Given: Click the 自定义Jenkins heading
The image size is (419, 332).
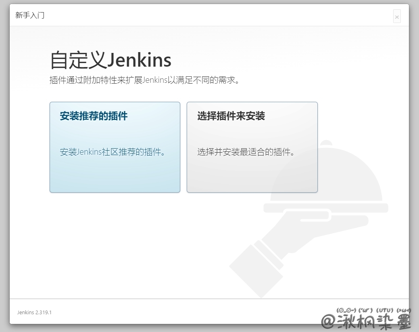Looking at the screenshot, I should [110, 60].
